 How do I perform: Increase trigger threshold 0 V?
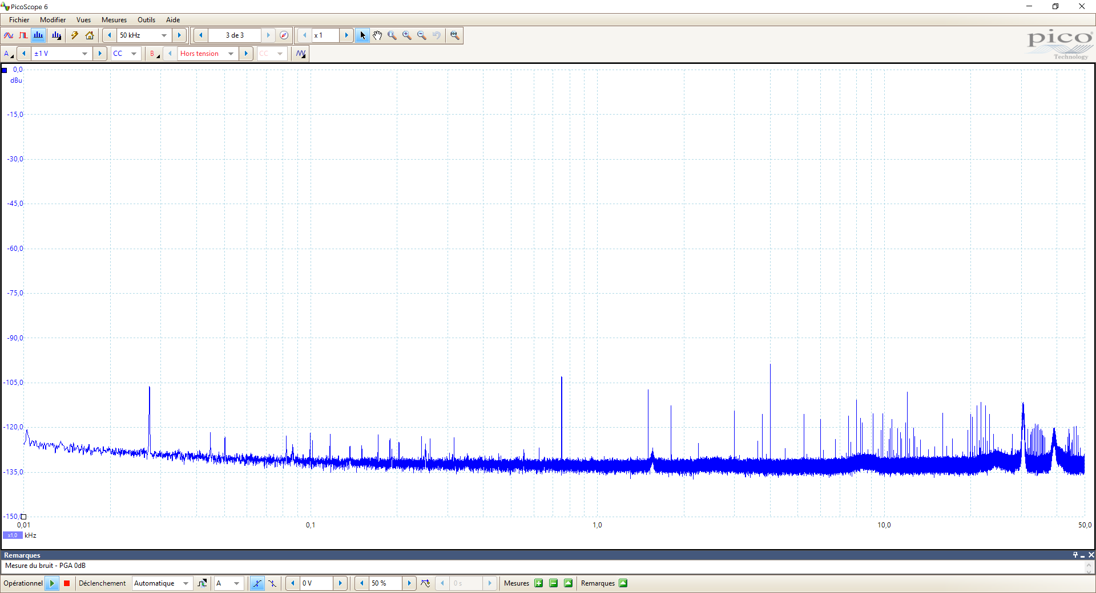(x=340, y=583)
